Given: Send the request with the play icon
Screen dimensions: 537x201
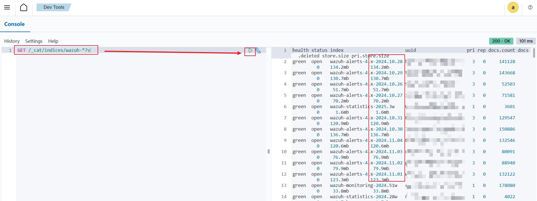Looking at the screenshot, I should [250, 51].
